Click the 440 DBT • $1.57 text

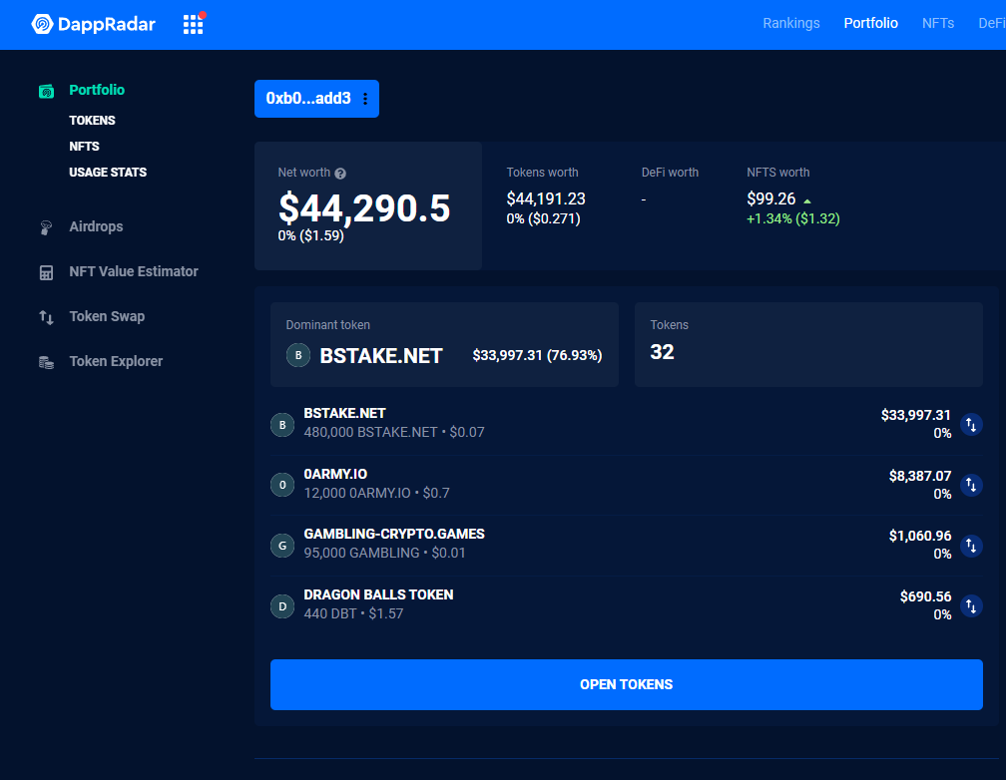point(353,613)
